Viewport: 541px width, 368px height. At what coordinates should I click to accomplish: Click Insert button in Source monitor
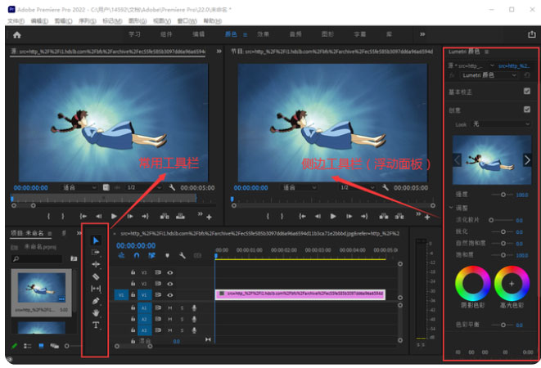pyautogui.click(x=165, y=216)
